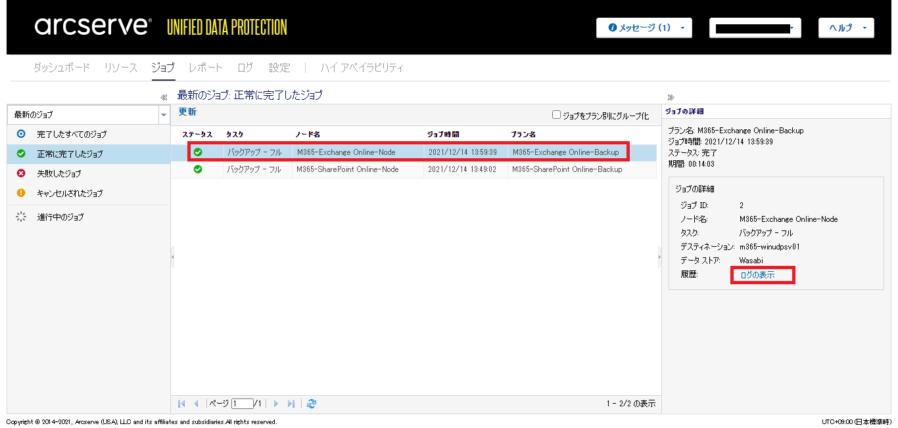The image size is (898, 428).
Task: Open the ログ tab
Action: [245, 68]
